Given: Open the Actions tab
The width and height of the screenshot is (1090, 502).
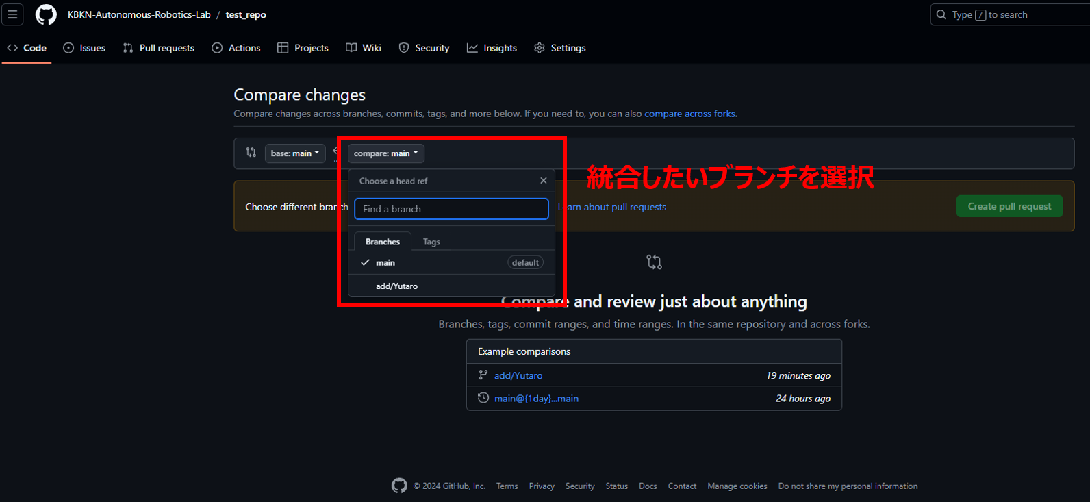Looking at the screenshot, I should click(236, 48).
